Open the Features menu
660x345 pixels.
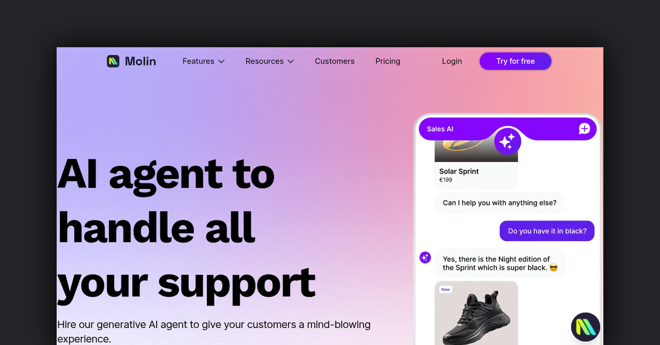[204, 61]
